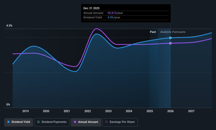The width and height of the screenshot is (216, 130).
Task: Click the 2027 x-axis label
Action: [x=191, y=111]
